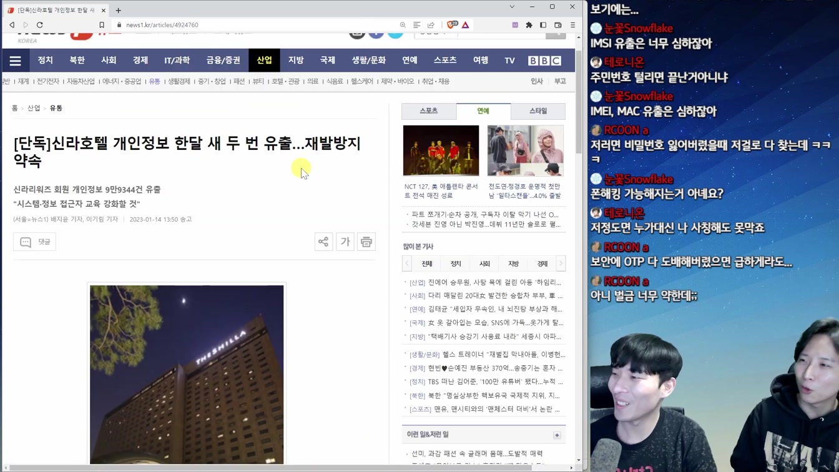Open the zoom magnifier icon in address bar
The width and height of the screenshot is (839, 472).
(403, 25)
